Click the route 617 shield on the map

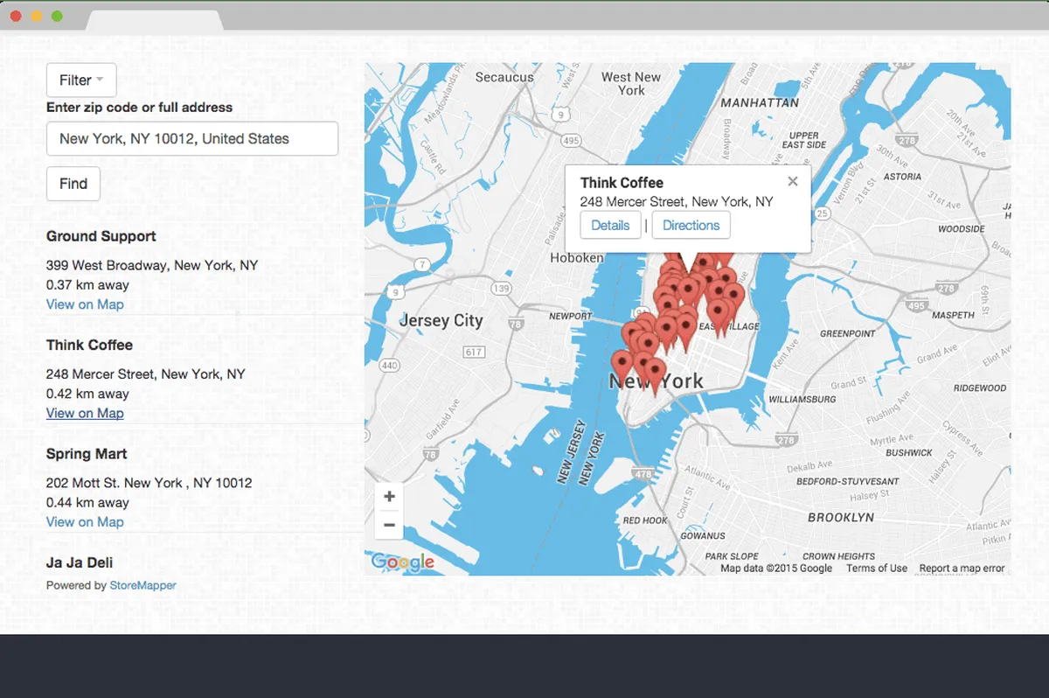click(x=473, y=352)
